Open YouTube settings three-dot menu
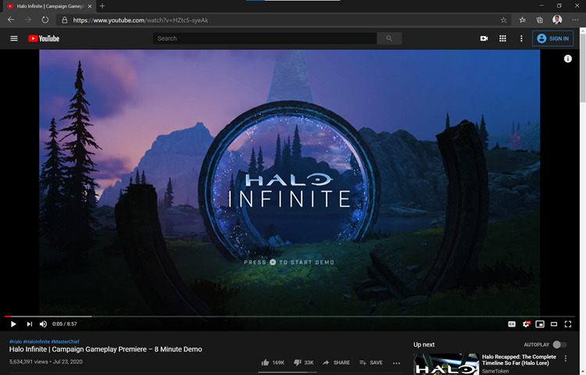586x375 pixels. point(521,38)
